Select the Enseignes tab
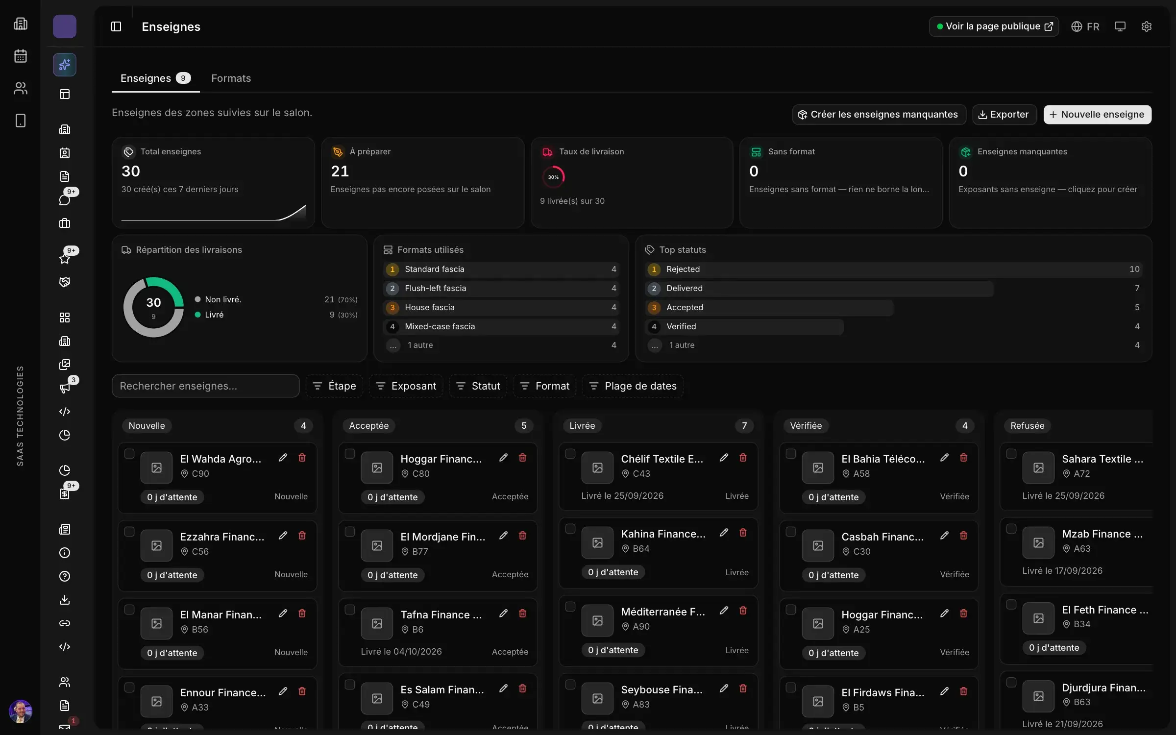Screen dimensions: 1176x735 155,78
